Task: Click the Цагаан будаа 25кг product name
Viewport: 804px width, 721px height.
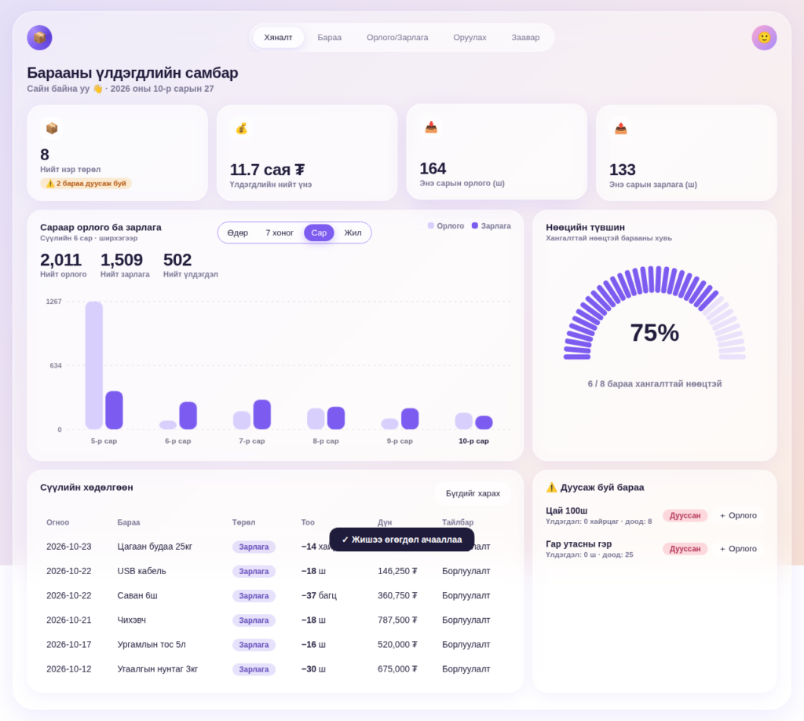Action: tap(155, 547)
